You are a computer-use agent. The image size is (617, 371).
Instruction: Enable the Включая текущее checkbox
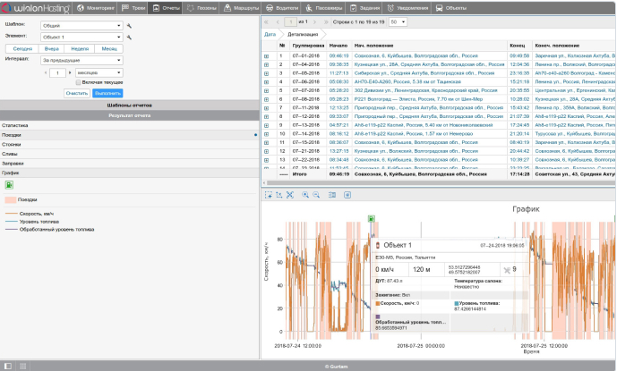pos(77,81)
